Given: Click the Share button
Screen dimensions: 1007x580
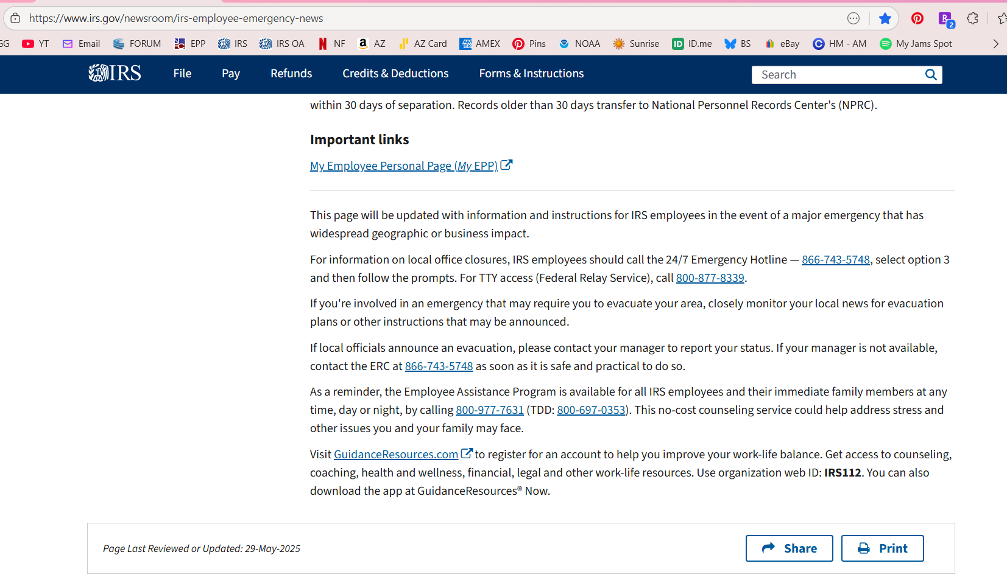Looking at the screenshot, I should [789, 548].
